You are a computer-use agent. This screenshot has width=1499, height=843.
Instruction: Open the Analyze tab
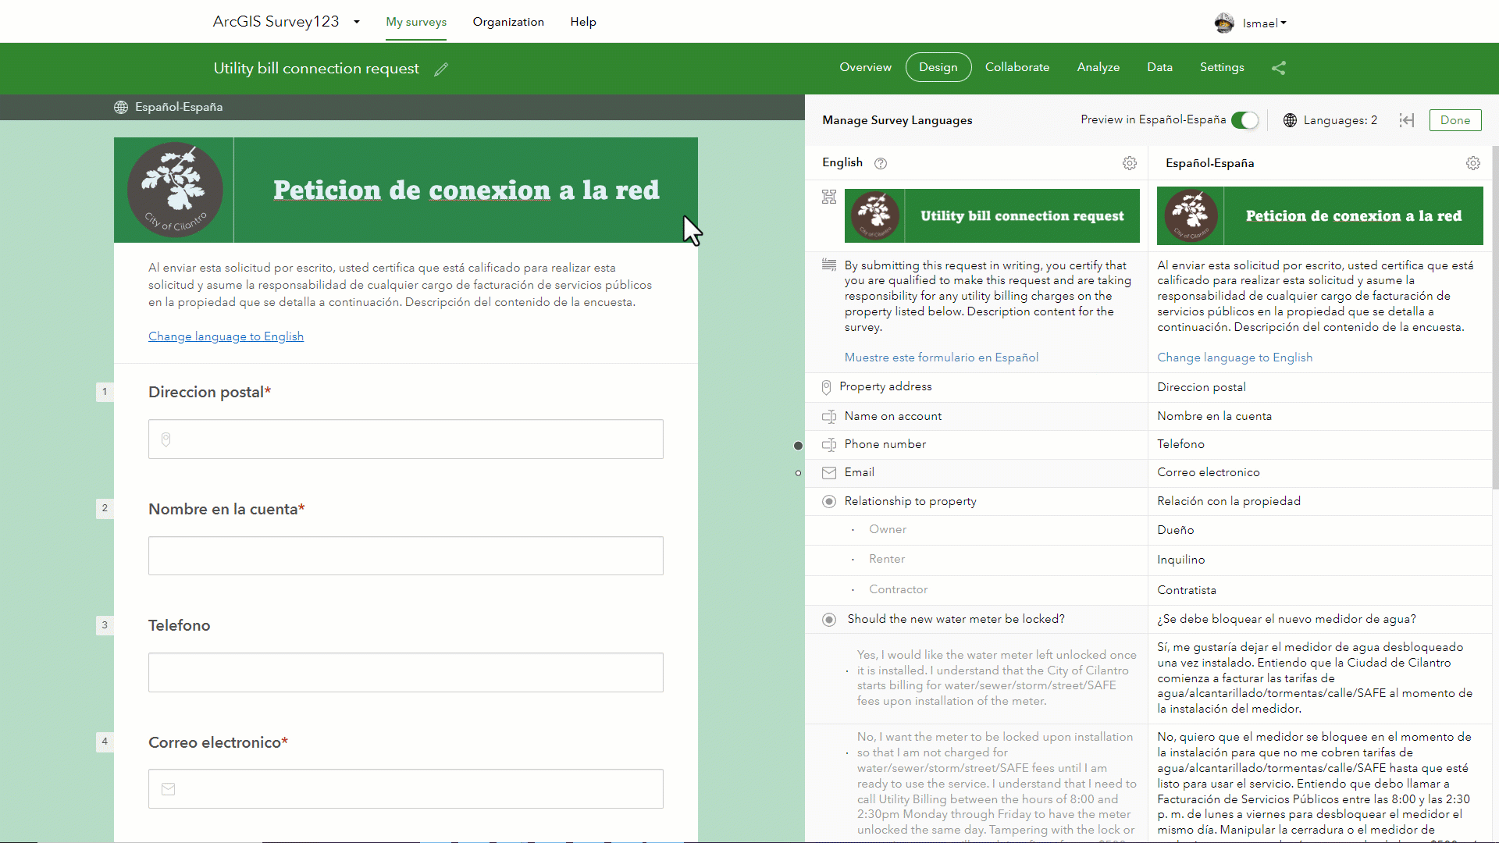1098,67
